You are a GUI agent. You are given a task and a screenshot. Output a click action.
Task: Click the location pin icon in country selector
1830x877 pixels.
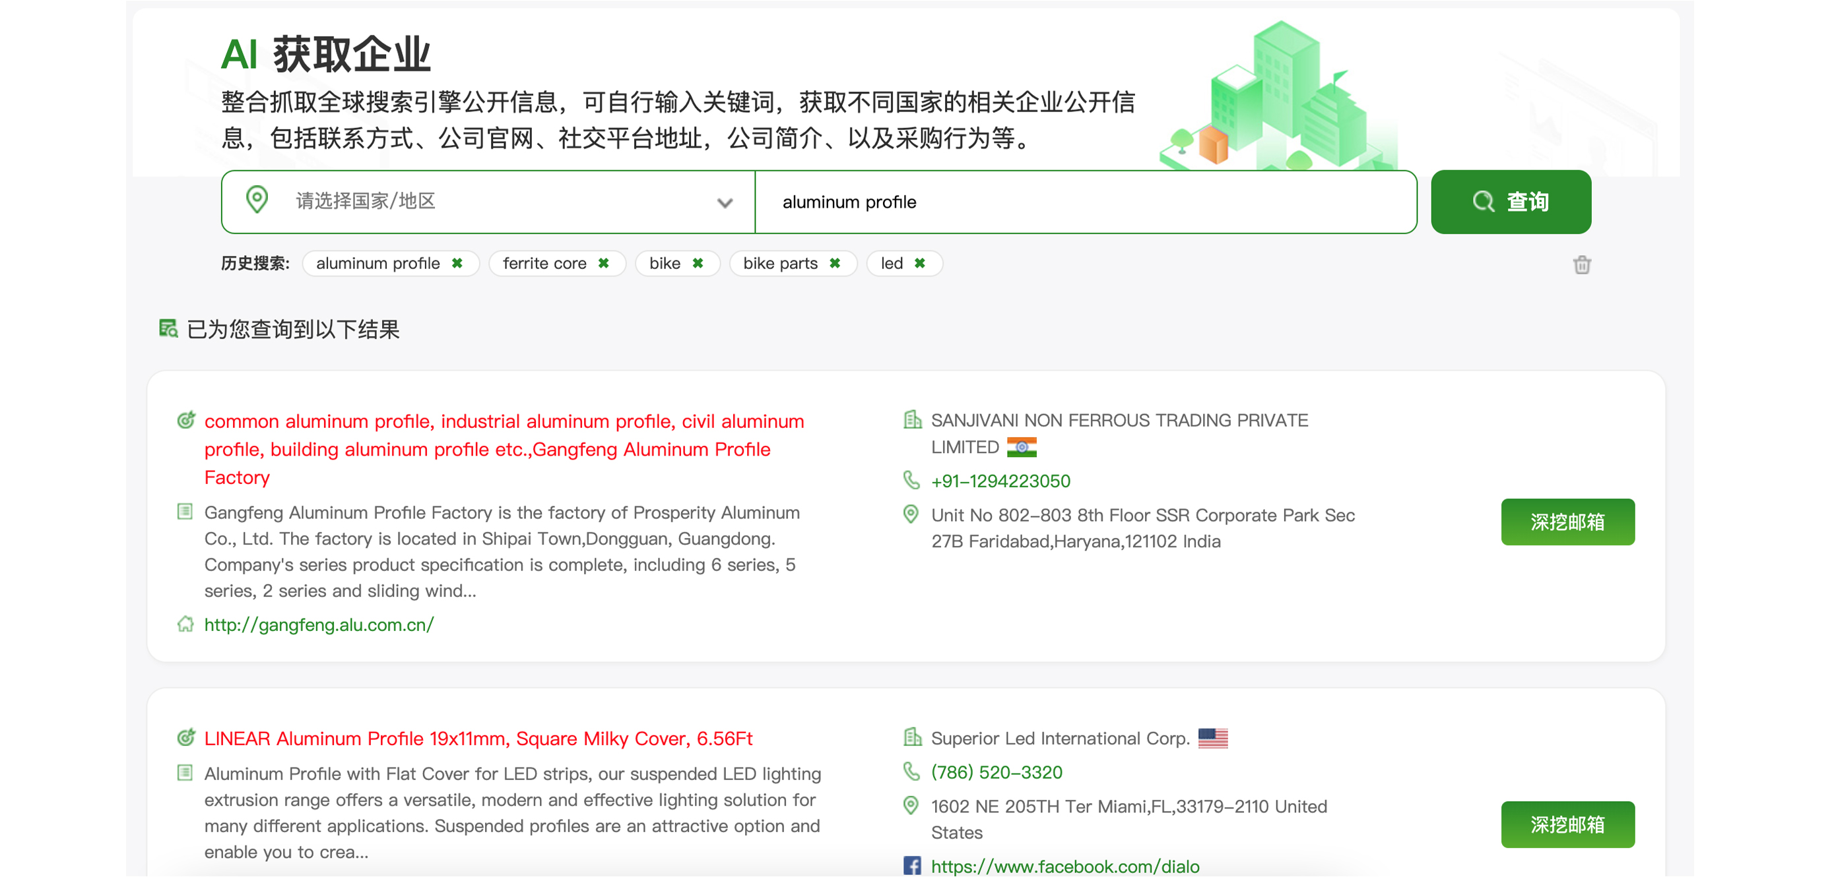(257, 200)
